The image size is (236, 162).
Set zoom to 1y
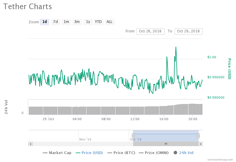(88, 22)
